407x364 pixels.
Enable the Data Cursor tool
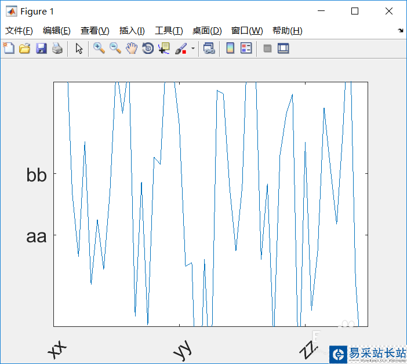(164, 48)
